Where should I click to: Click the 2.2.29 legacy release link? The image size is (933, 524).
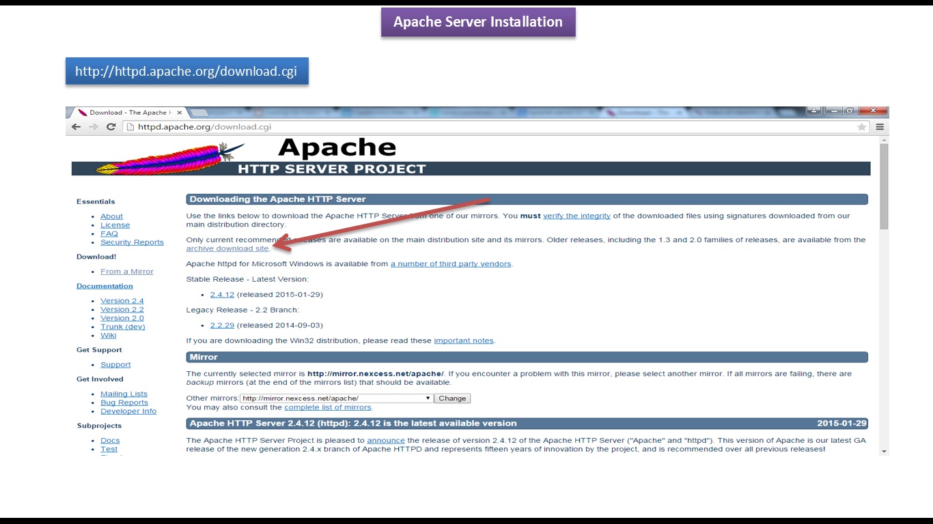click(x=222, y=325)
